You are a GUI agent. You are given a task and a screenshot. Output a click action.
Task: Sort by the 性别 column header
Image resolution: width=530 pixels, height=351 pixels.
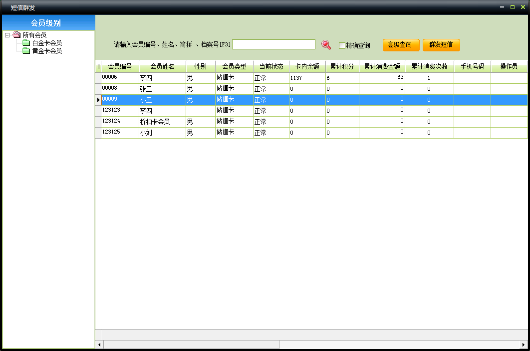[x=201, y=66]
